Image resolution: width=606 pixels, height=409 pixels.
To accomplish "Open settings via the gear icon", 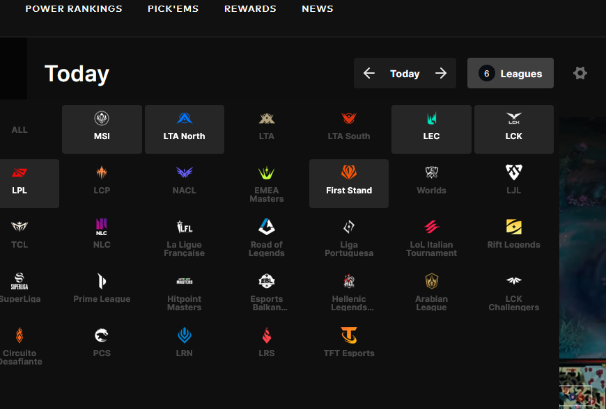I will tap(580, 73).
